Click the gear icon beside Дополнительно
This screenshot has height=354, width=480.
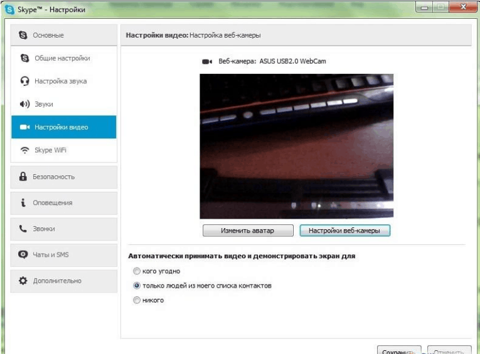pyautogui.click(x=23, y=281)
